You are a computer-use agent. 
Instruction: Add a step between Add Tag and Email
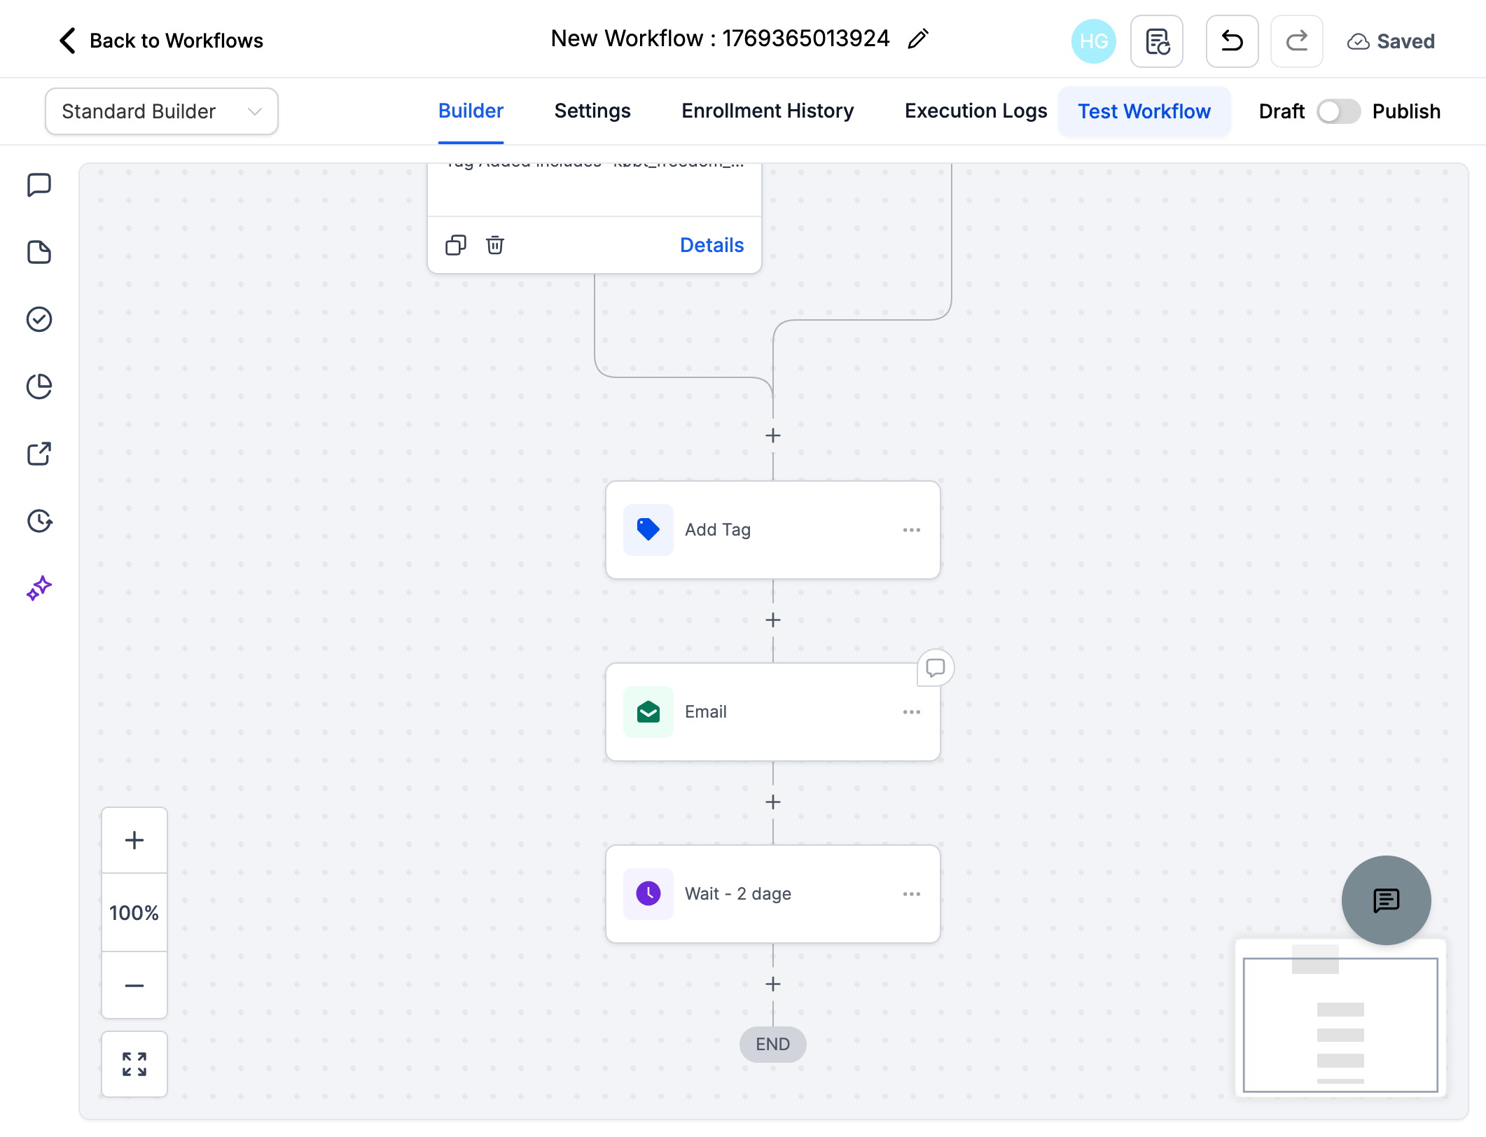click(773, 620)
